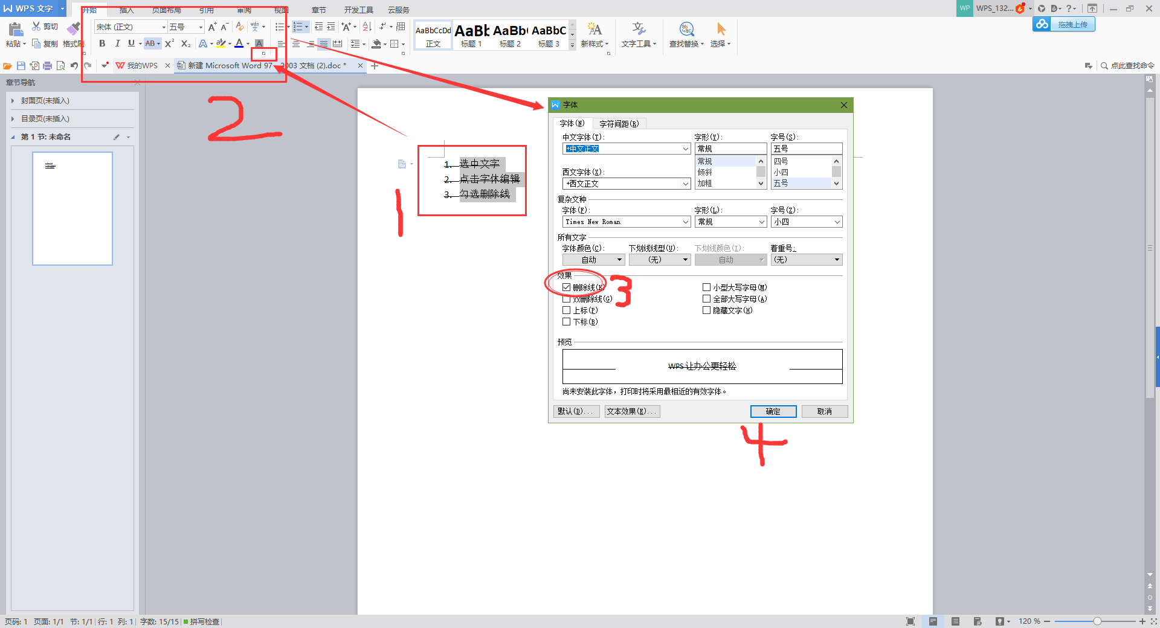Click the 标题 1 heading style
Screen dimensions: 1160x628
coord(471,35)
